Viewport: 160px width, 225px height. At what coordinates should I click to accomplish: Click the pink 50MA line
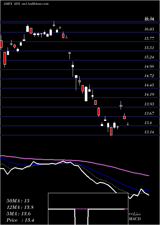(74, 160)
